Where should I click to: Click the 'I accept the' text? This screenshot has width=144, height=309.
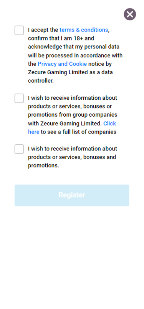click(43, 30)
